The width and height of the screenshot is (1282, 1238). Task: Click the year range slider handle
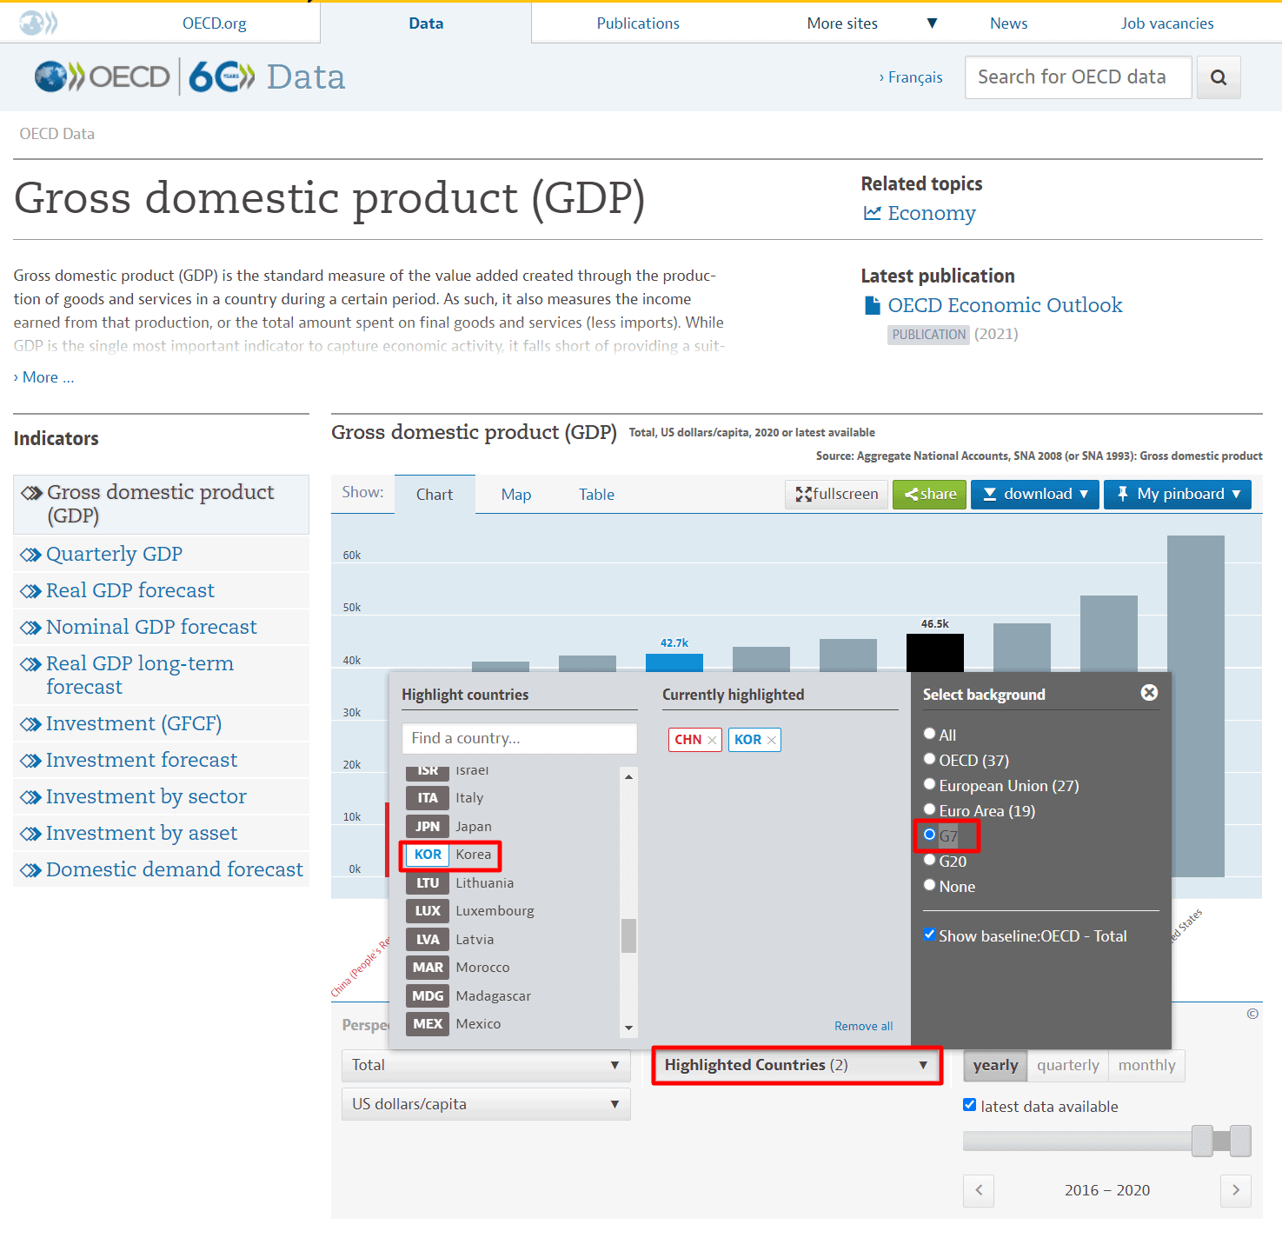click(x=1202, y=1141)
